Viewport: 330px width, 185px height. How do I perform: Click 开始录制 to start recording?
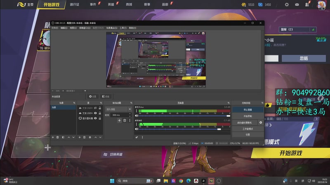point(248,116)
